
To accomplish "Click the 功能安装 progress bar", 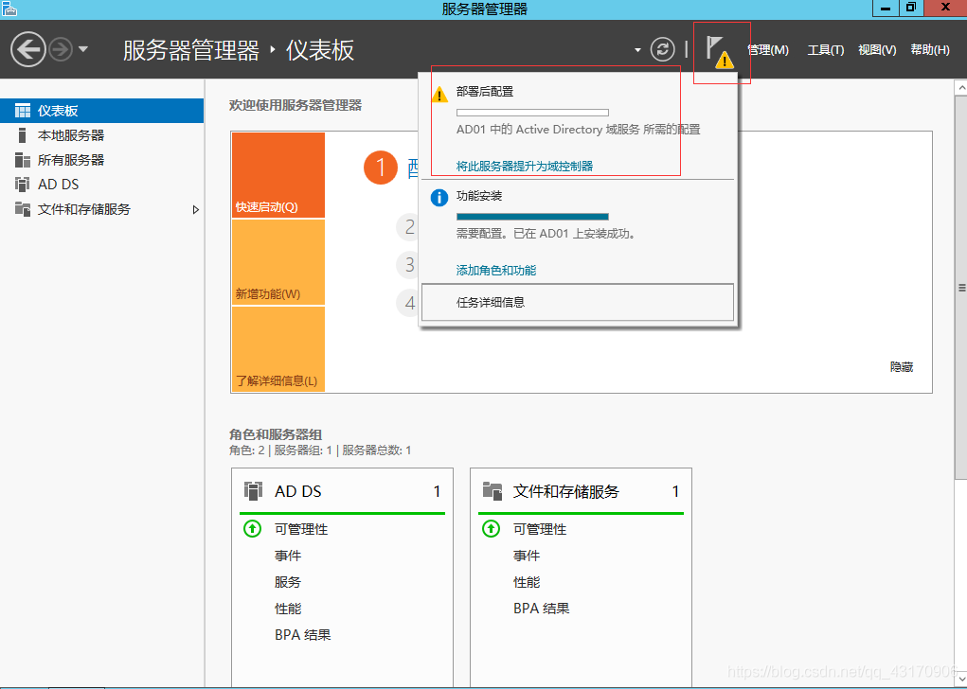I will click(532, 217).
